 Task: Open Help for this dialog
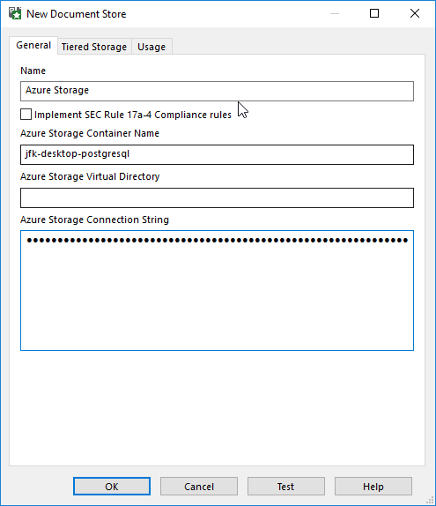373,486
